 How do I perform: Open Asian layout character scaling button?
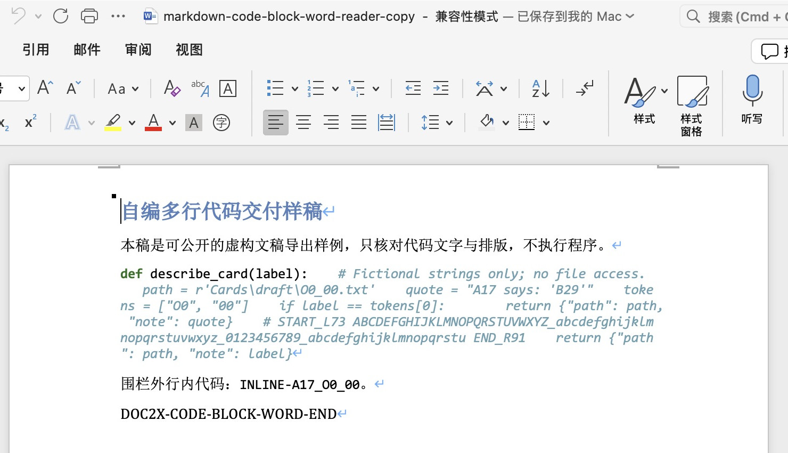(485, 88)
